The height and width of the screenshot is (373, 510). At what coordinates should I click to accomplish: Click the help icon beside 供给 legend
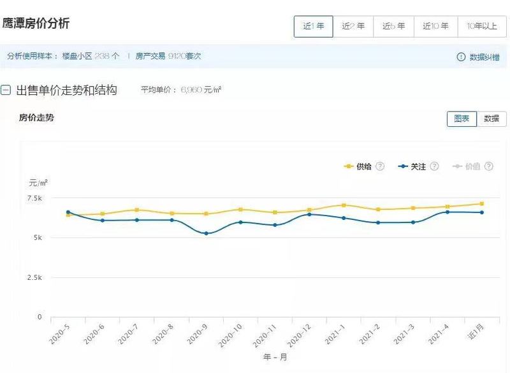[380, 166]
